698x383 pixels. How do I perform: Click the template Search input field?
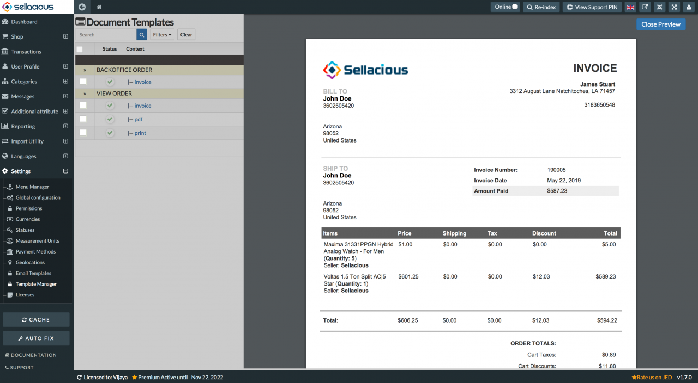[106, 35]
